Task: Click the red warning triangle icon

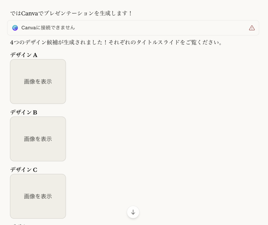Action: tap(252, 28)
